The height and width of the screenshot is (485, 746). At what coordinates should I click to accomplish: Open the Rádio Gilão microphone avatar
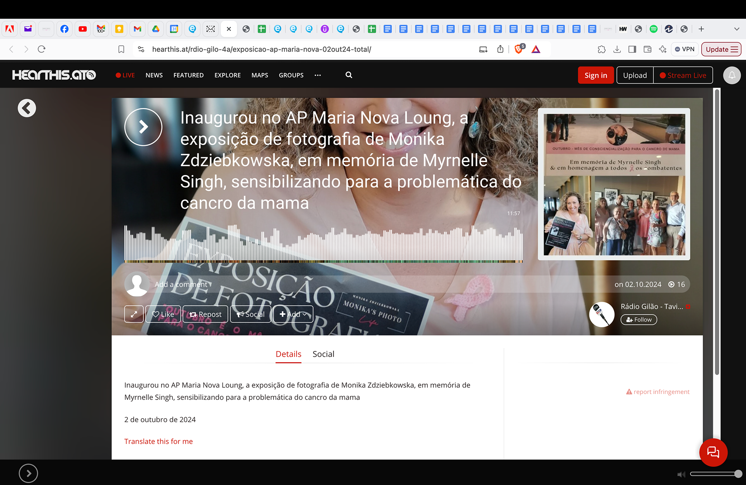(602, 314)
